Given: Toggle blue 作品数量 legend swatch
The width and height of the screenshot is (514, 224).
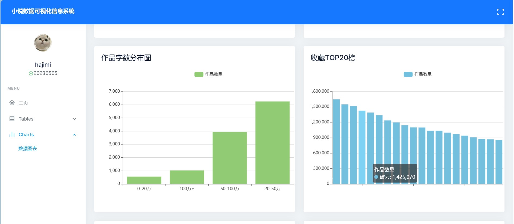Looking at the screenshot, I should (408, 74).
